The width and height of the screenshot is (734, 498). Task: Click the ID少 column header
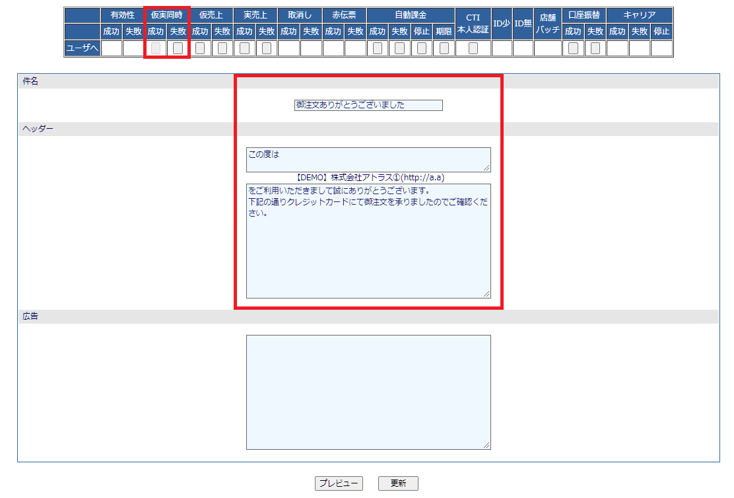(502, 23)
